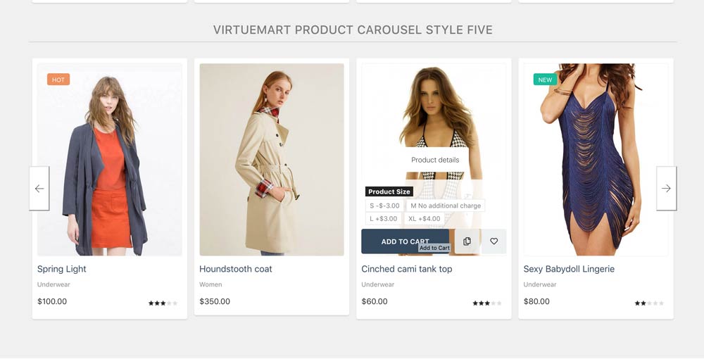Click the star rating for Sexy Babydoll Lingerie

tap(649, 303)
